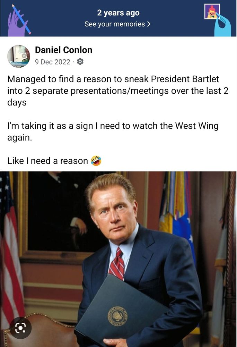Open the man's face in post photo

point(114,212)
